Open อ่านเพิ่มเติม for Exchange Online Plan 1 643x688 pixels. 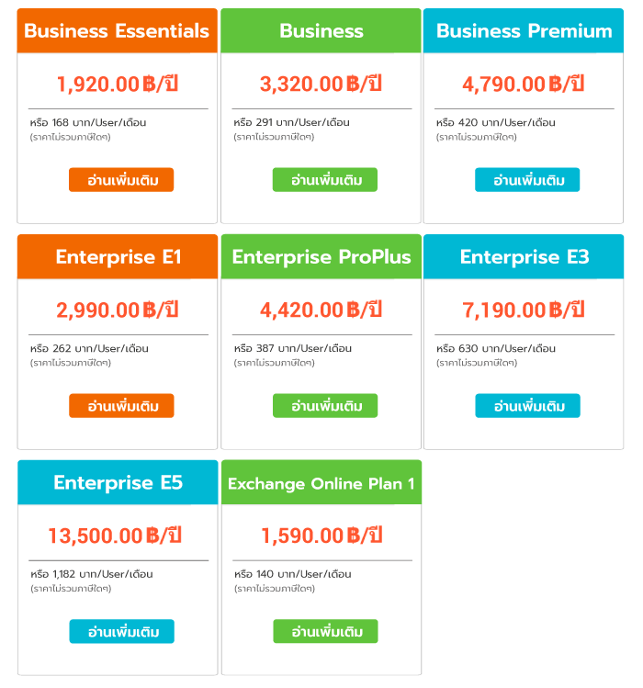pos(324,632)
